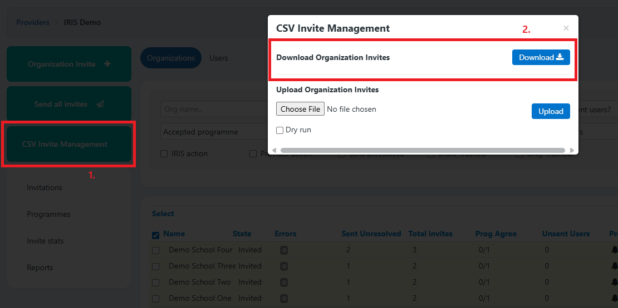Toggle the IRIS action checkbox
The height and width of the screenshot is (308, 618).
tap(164, 154)
